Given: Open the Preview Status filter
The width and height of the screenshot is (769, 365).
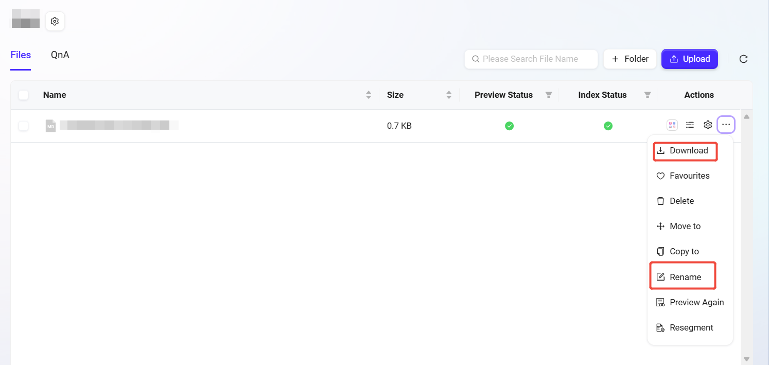Looking at the screenshot, I should coord(549,95).
